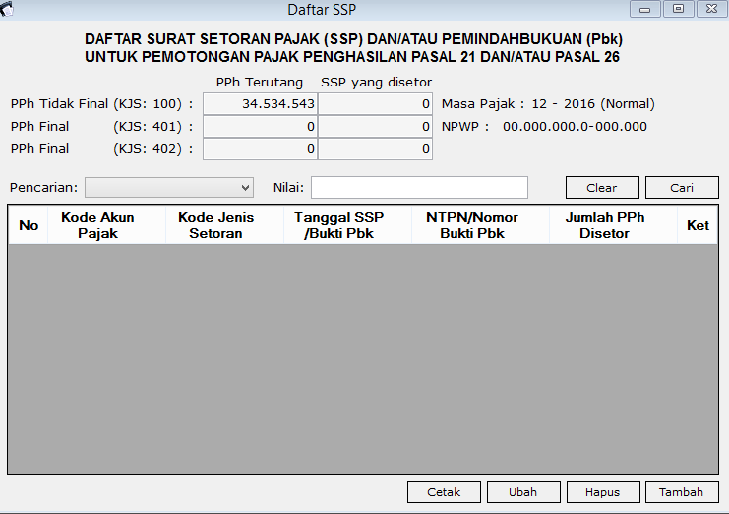729x514 pixels.
Task: Click SSP yang disetor field for KJS 401
Action: pos(375,127)
